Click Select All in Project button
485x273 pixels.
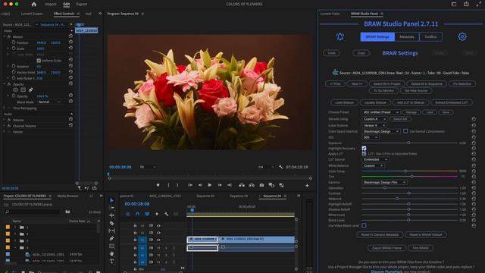tap(386, 84)
